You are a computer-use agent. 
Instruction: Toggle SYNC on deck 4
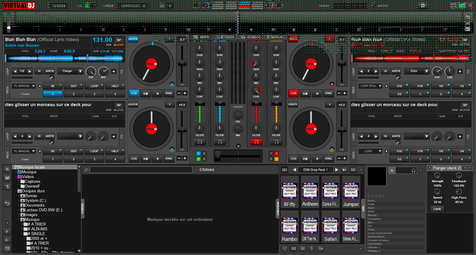[329, 159]
